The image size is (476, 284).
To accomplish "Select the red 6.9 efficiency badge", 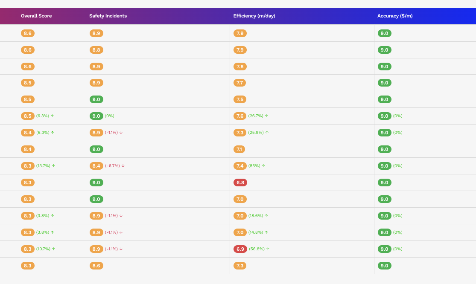I will click(240, 249).
